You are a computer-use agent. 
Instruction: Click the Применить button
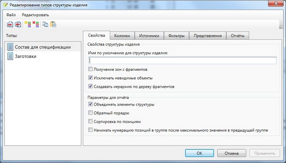coord(265,153)
